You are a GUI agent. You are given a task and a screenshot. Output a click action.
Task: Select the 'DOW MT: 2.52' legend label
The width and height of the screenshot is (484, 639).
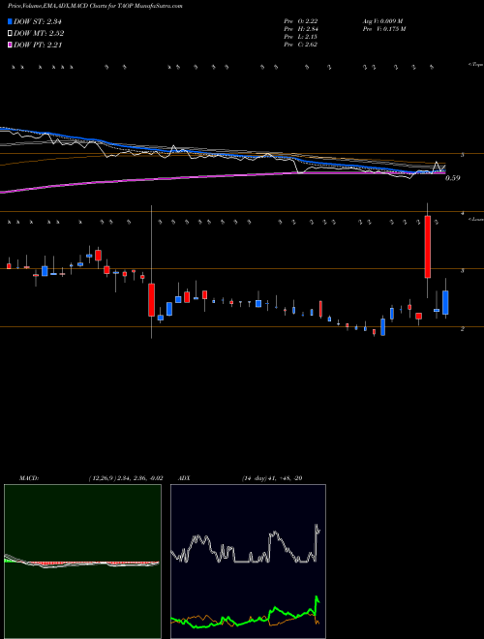pos(39,34)
